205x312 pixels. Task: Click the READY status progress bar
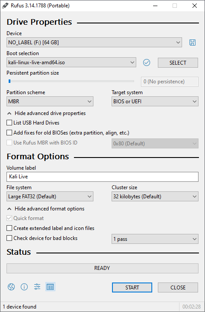102,268
